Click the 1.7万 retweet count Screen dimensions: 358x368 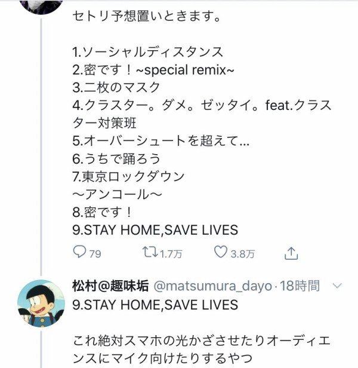(171, 254)
